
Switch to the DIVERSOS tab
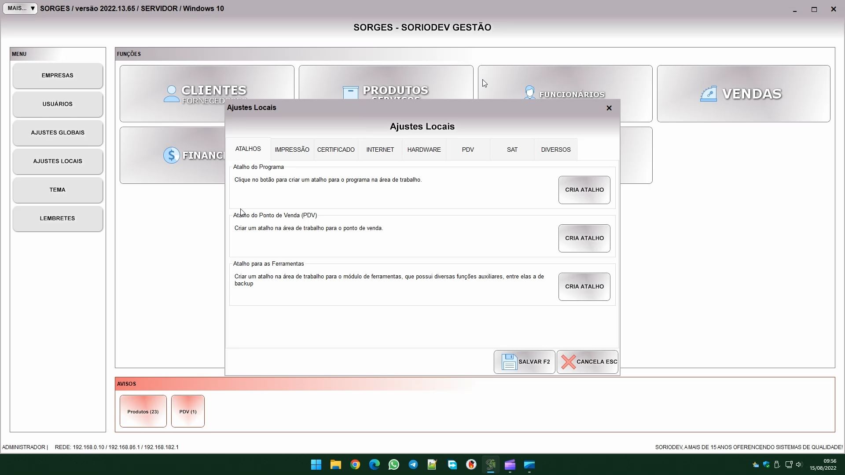[555, 150]
